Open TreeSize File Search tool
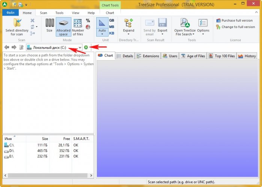This screenshot has width=262, height=187. [x=184, y=27]
